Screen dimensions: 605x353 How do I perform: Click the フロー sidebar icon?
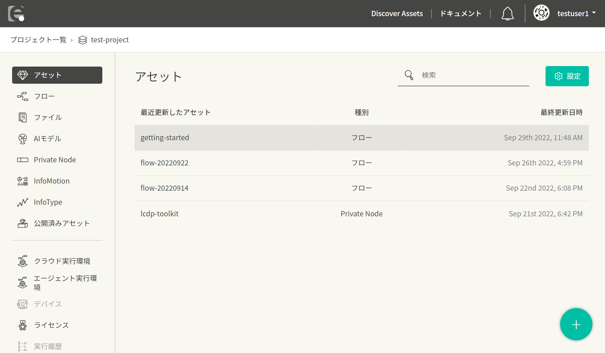23,96
